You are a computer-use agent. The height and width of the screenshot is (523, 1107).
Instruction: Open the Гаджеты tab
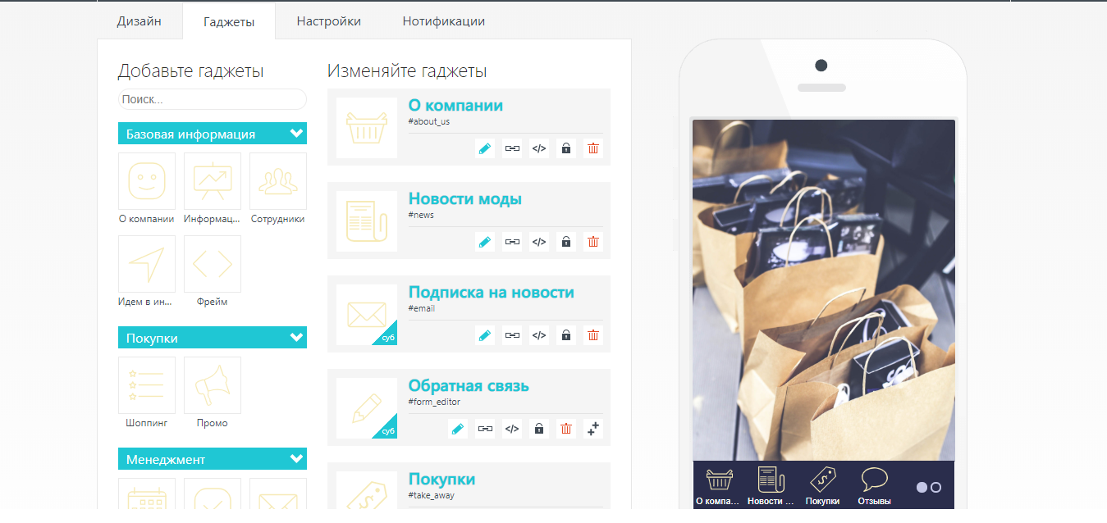pyautogui.click(x=229, y=22)
